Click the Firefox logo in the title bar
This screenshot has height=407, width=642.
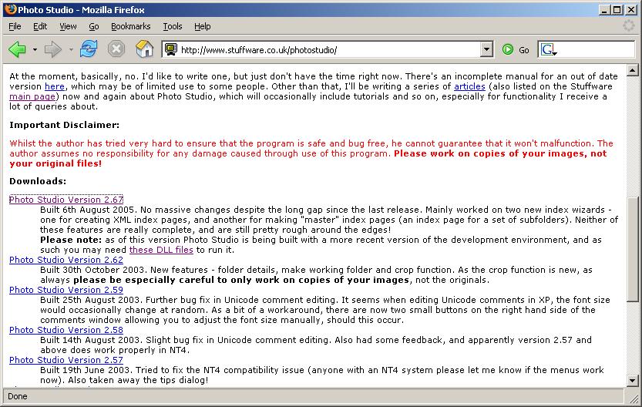click(11, 9)
